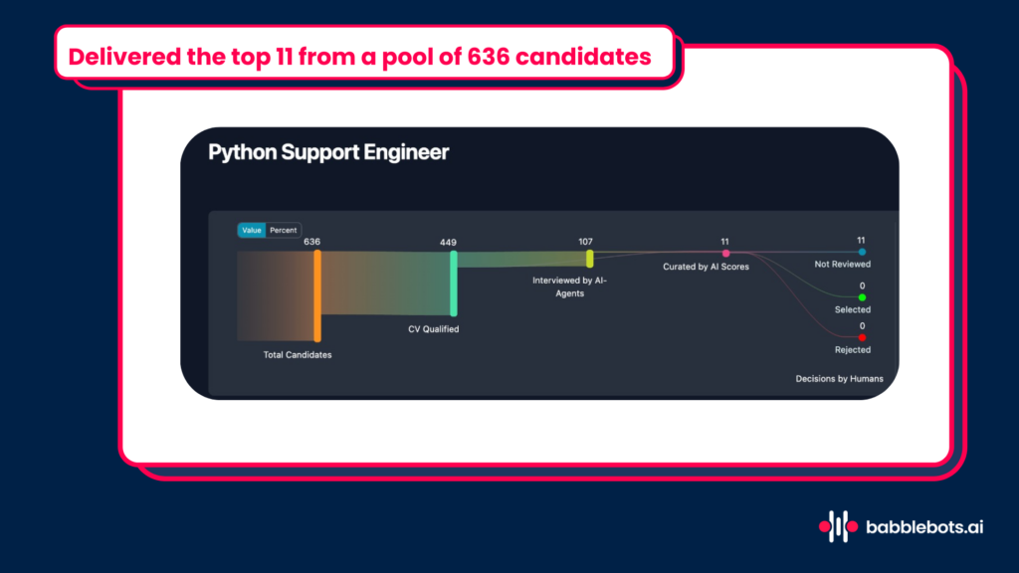
Task: Select the green Selected node dot
Action: click(x=862, y=297)
